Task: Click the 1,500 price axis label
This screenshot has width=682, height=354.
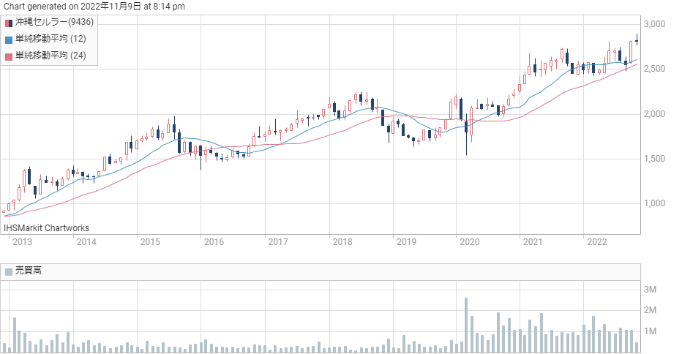Action: click(x=655, y=159)
